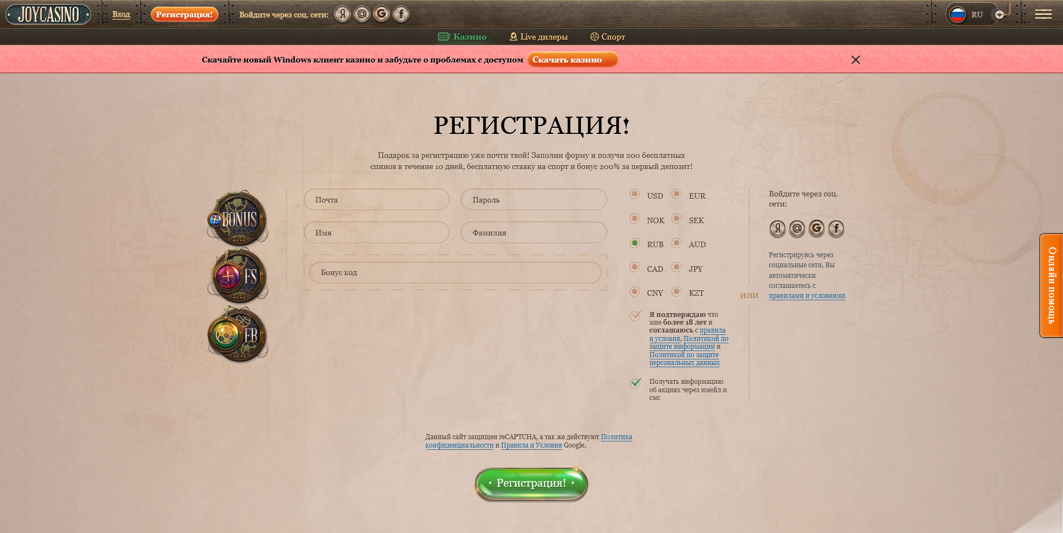Screen dimensions: 1063x533
Task: Click the Вход login link
Action: pyautogui.click(x=121, y=15)
